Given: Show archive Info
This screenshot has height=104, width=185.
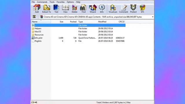Looking at the screenshot, I should click(102, 9).
